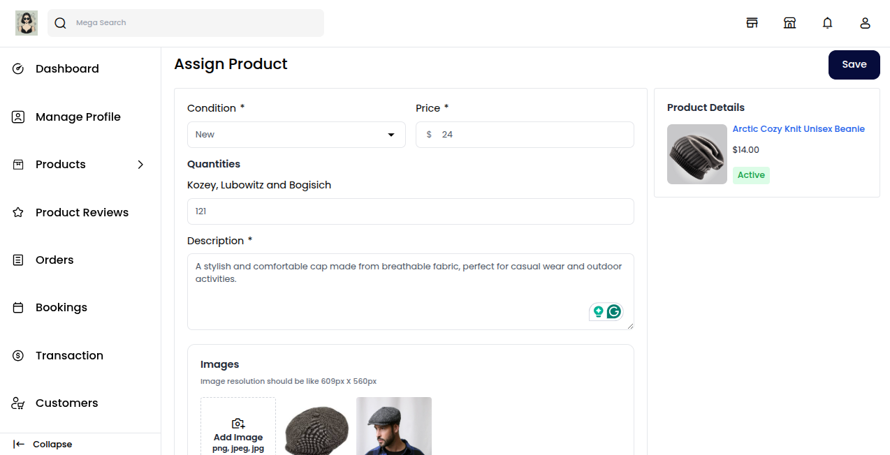Click the storefront icon in the top bar
The image size is (890, 455).
[x=752, y=22]
